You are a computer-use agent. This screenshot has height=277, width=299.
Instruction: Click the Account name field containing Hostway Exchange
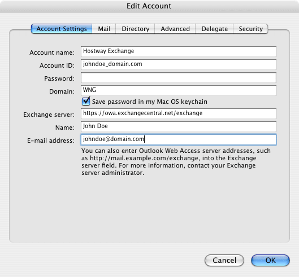coord(179,51)
